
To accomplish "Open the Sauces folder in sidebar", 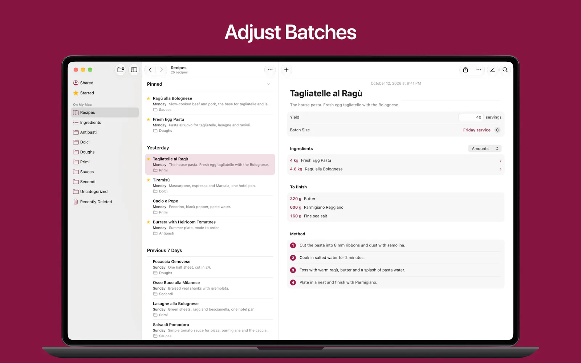I will (x=105, y=172).
